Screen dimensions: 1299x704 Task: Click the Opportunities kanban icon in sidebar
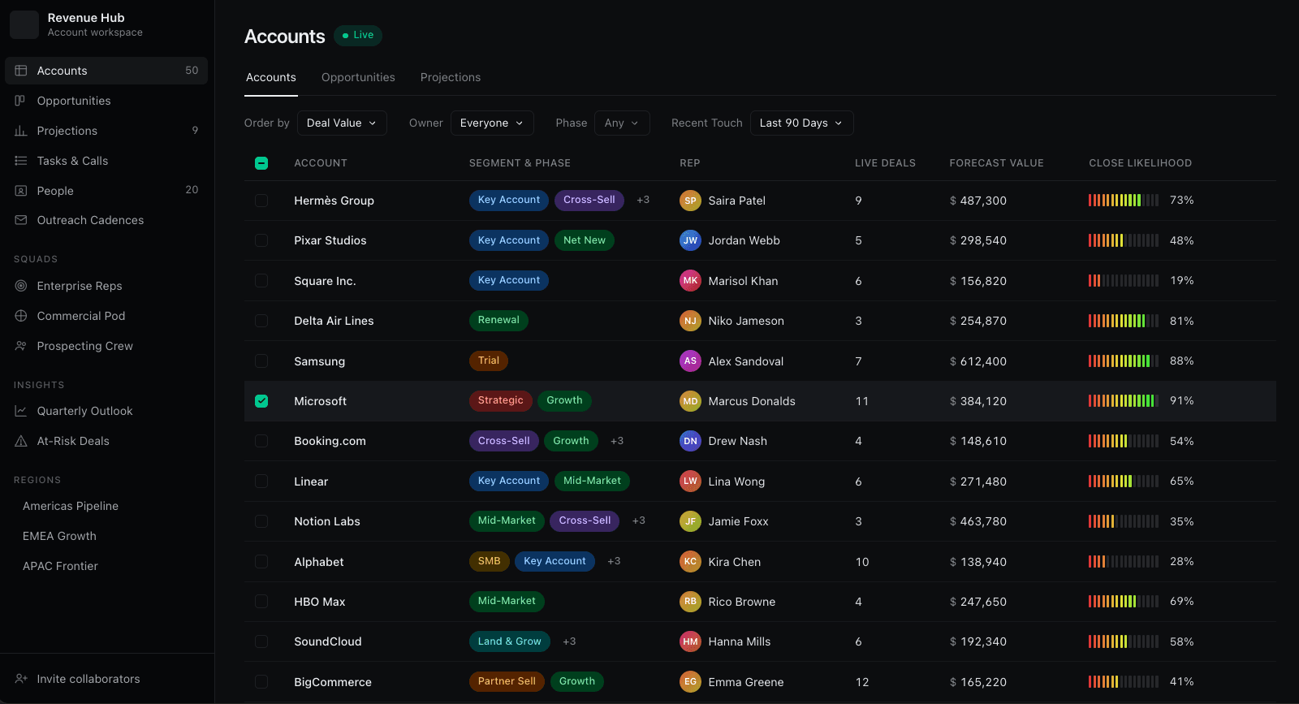tap(21, 101)
